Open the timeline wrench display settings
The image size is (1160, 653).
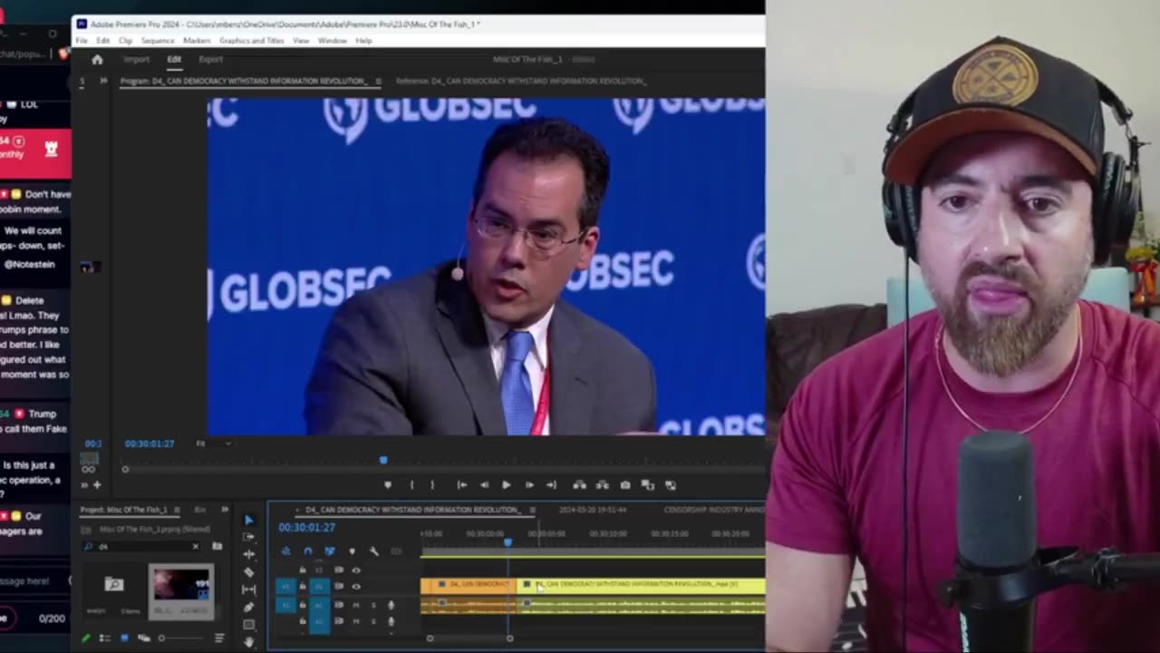[374, 551]
